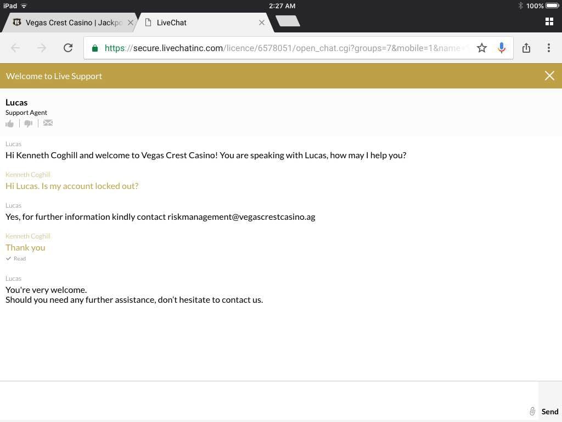Rate the chat with thumbs up

coord(9,123)
